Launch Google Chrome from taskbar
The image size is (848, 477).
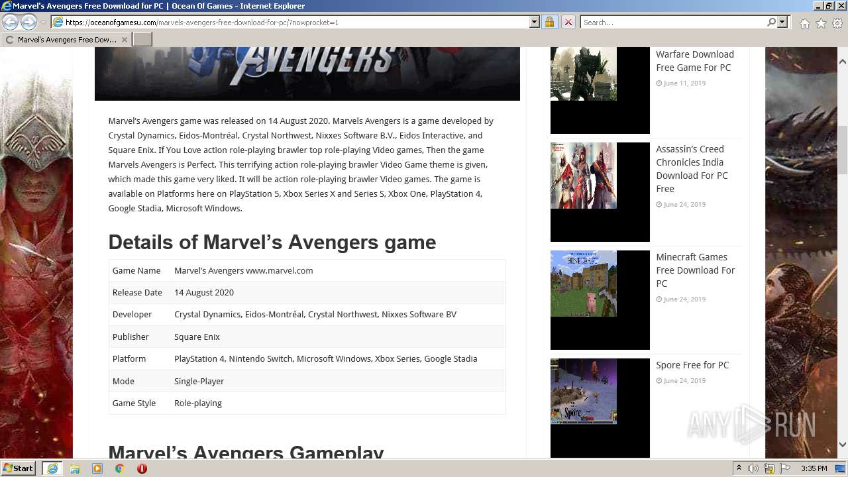pyautogui.click(x=119, y=468)
